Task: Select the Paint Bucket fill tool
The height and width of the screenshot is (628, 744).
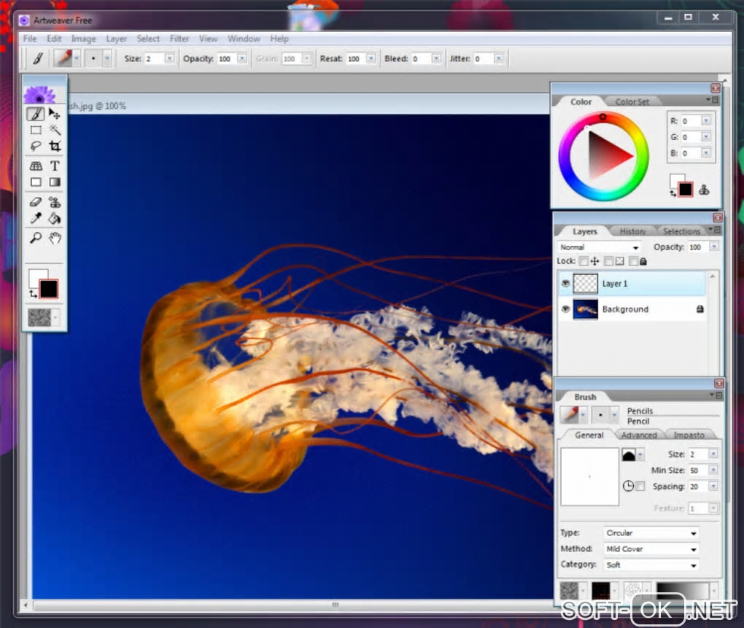Action: (x=55, y=218)
